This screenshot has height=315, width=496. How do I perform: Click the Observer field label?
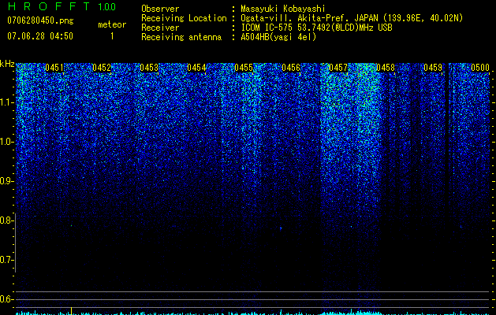point(160,9)
